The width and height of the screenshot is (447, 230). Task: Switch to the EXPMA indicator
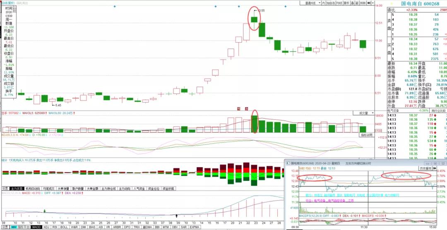coord(195,227)
